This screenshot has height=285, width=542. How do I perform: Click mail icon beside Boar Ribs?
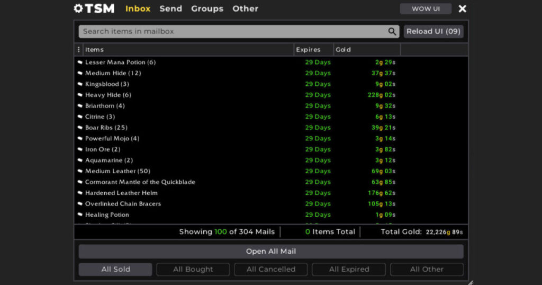[80, 128]
